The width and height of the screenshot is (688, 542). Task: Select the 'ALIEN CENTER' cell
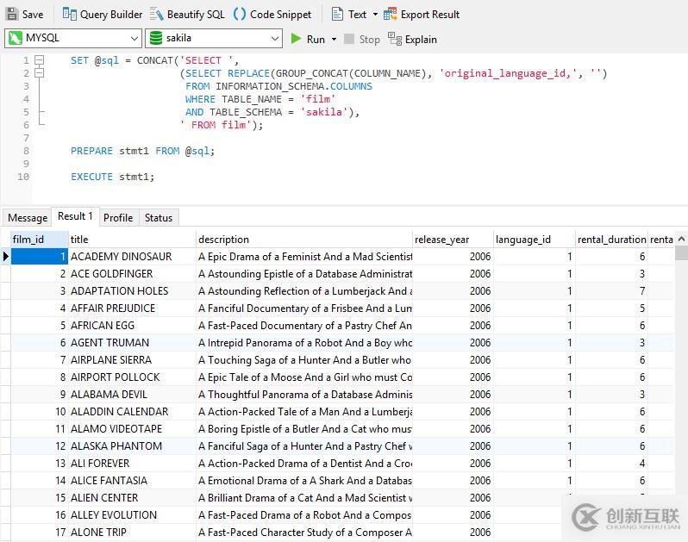click(x=132, y=498)
